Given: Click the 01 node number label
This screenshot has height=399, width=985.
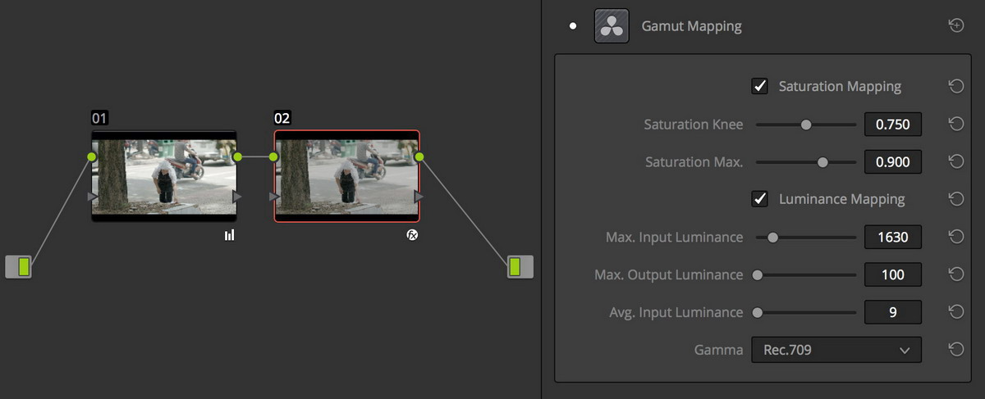Looking at the screenshot, I should coord(99,118).
